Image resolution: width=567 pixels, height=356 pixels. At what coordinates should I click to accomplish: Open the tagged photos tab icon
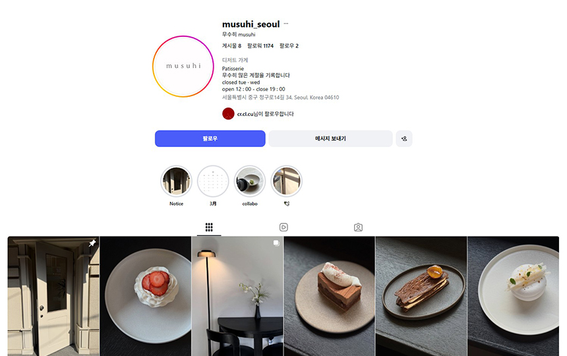[x=358, y=227]
